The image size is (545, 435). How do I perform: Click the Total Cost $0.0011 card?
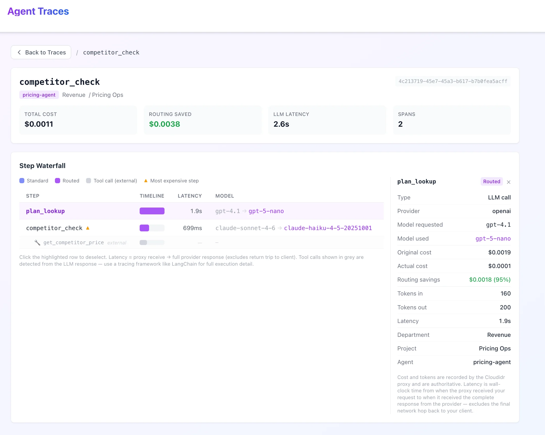click(x=78, y=120)
